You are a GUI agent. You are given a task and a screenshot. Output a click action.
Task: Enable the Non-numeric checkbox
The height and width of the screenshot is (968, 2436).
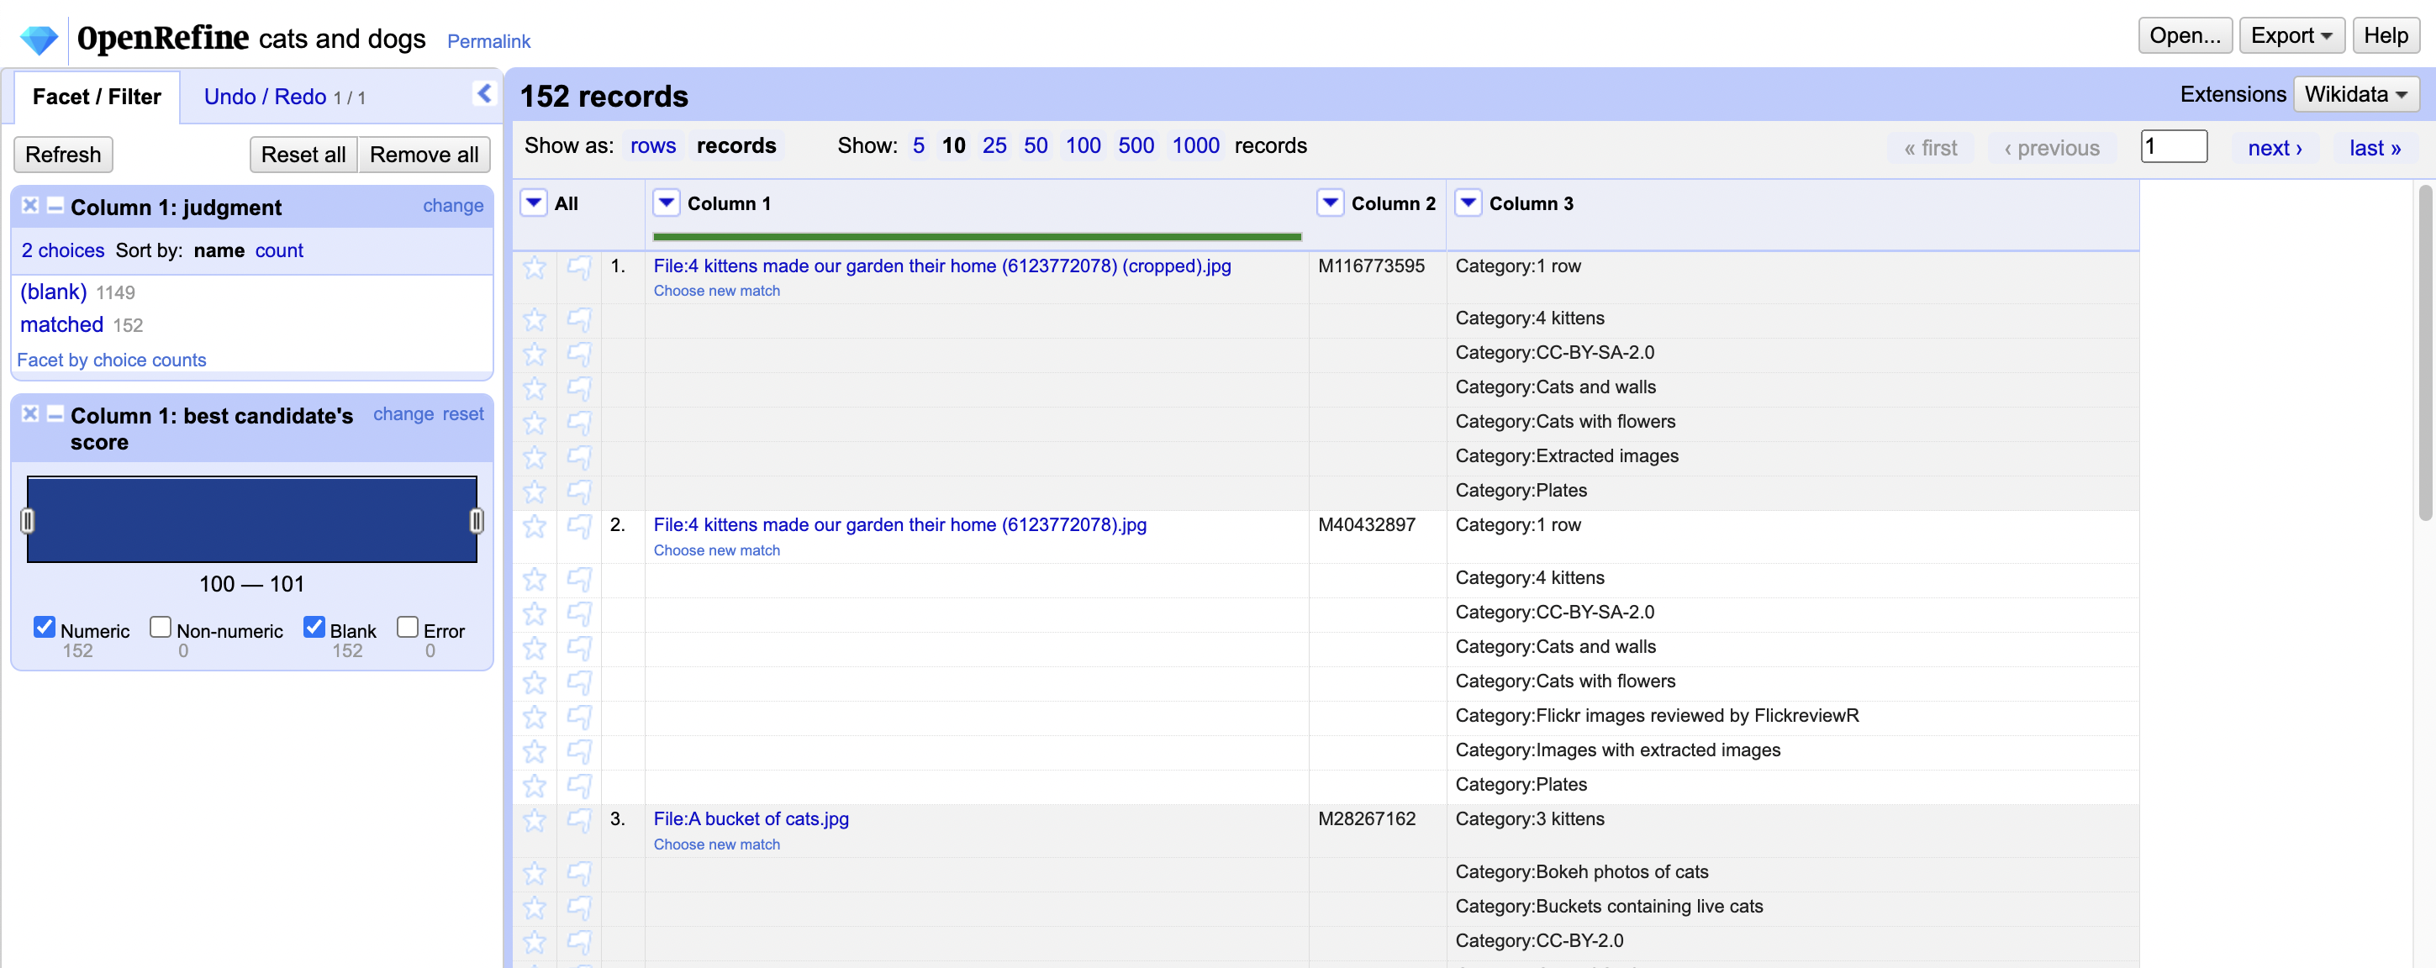161,627
